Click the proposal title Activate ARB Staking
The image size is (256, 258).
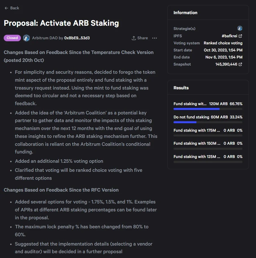pyautogui.click(x=61, y=23)
